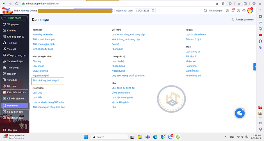Click the Tìm chứng từ search button
264x141 pixels.
213,11
